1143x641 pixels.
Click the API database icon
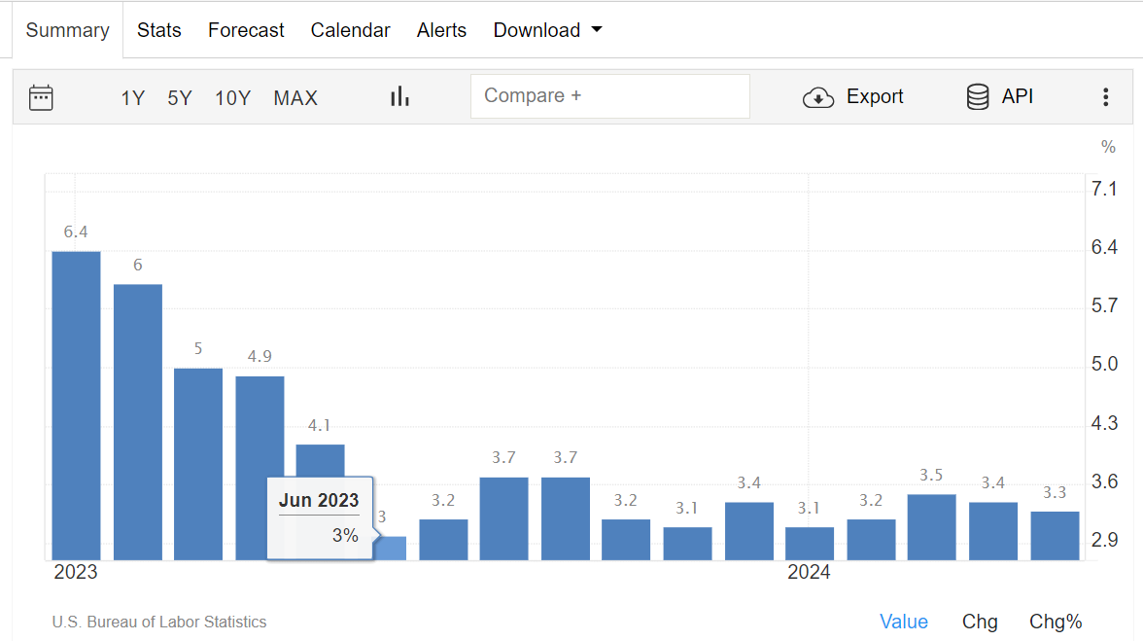pyautogui.click(x=978, y=96)
